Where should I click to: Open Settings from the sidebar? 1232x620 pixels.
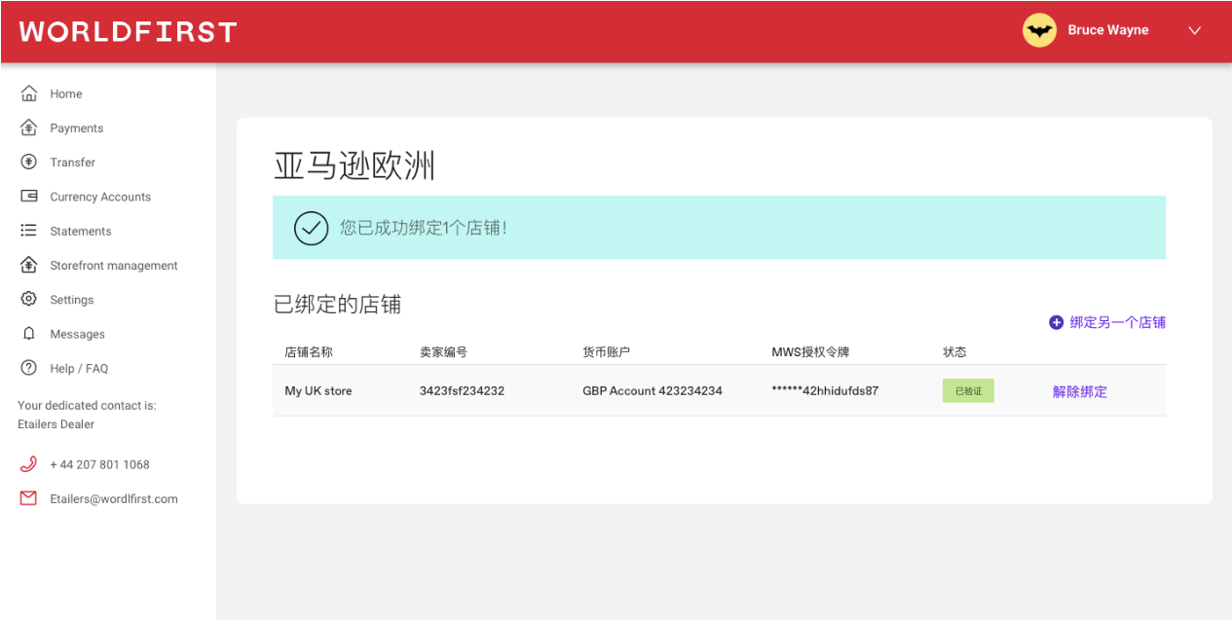point(72,300)
